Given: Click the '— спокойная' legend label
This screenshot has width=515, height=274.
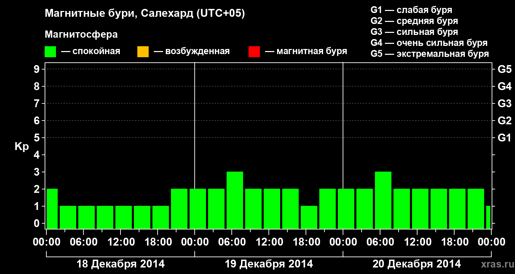Looking at the screenshot, I should tap(91, 51).
